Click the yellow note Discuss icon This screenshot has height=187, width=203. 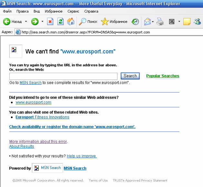coord(187,22)
